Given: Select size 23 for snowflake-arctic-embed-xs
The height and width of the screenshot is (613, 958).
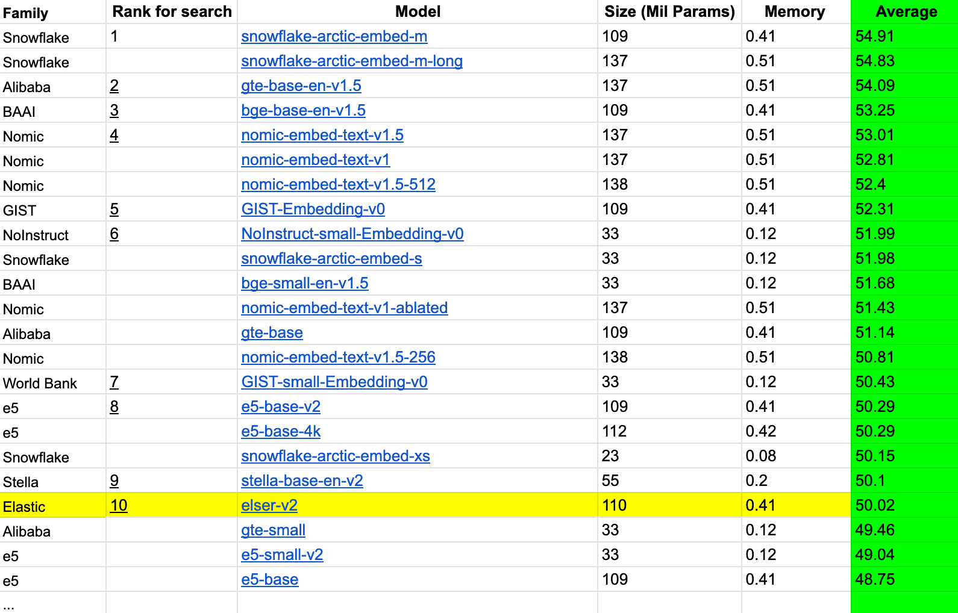Looking at the screenshot, I should 669,456.
